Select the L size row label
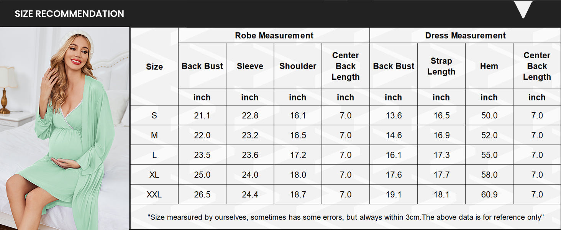Screen dimensions: 561x230 pos(154,155)
